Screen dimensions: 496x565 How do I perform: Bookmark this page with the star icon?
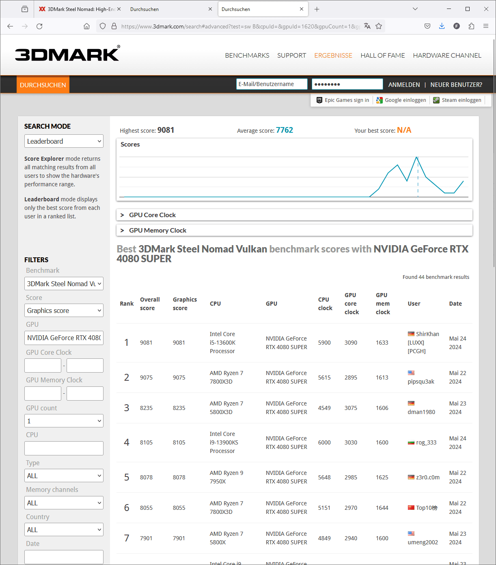pos(379,26)
